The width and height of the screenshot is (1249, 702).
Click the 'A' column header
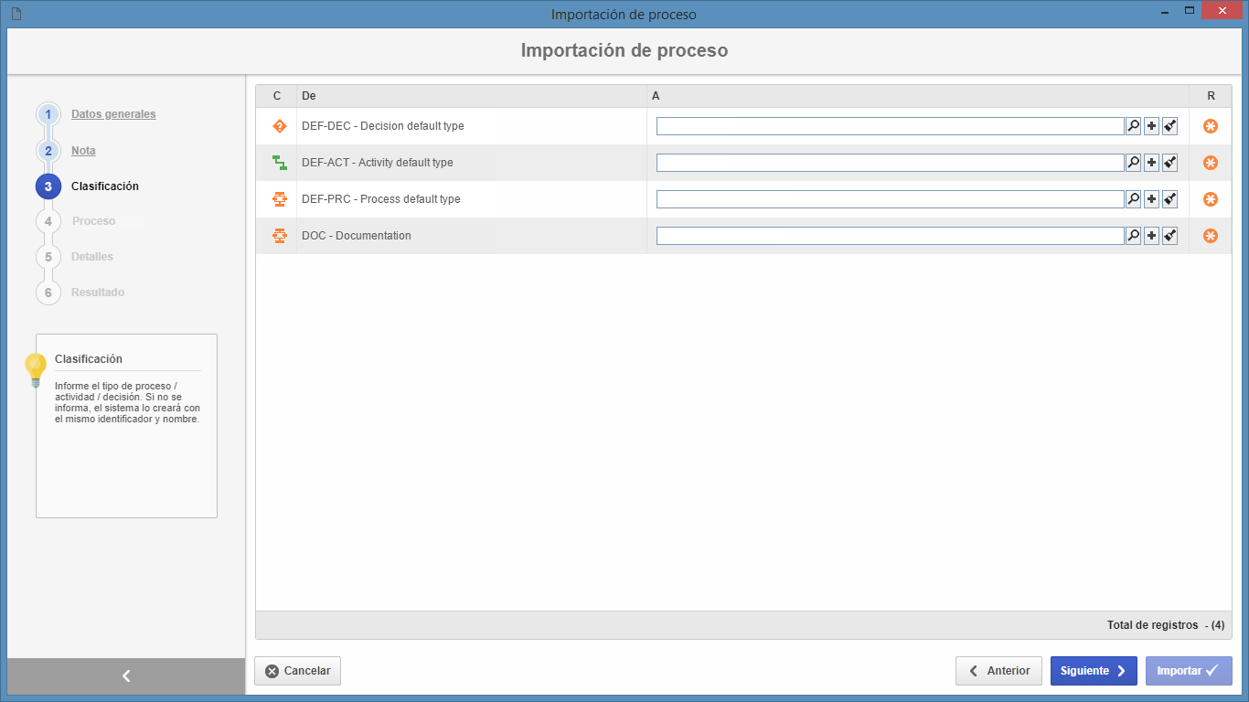pos(918,96)
